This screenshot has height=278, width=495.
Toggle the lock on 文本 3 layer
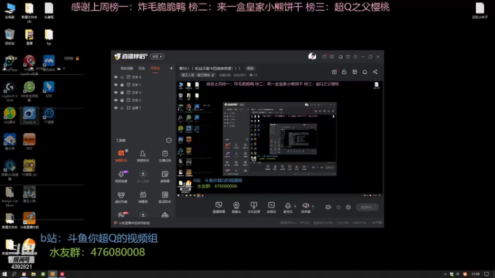pyautogui.click(x=122, y=92)
